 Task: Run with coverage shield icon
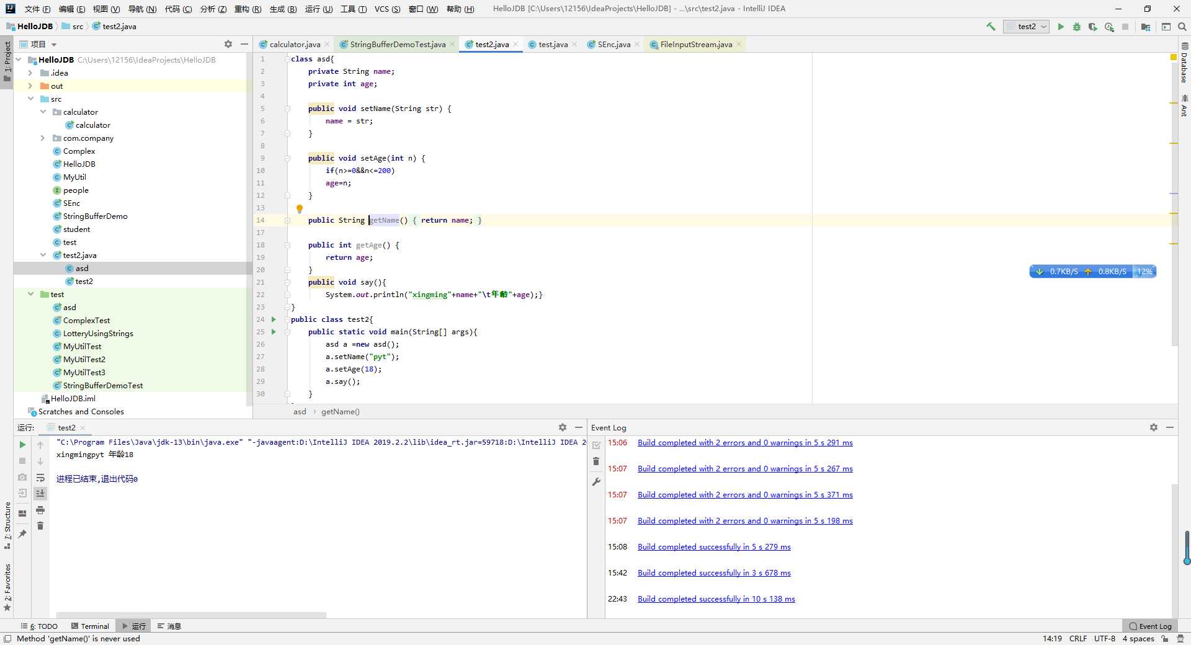[1093, 27]
